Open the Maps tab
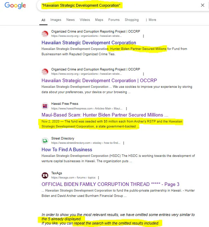This screenshot has width=209, height=227. [x=99, y=20]
